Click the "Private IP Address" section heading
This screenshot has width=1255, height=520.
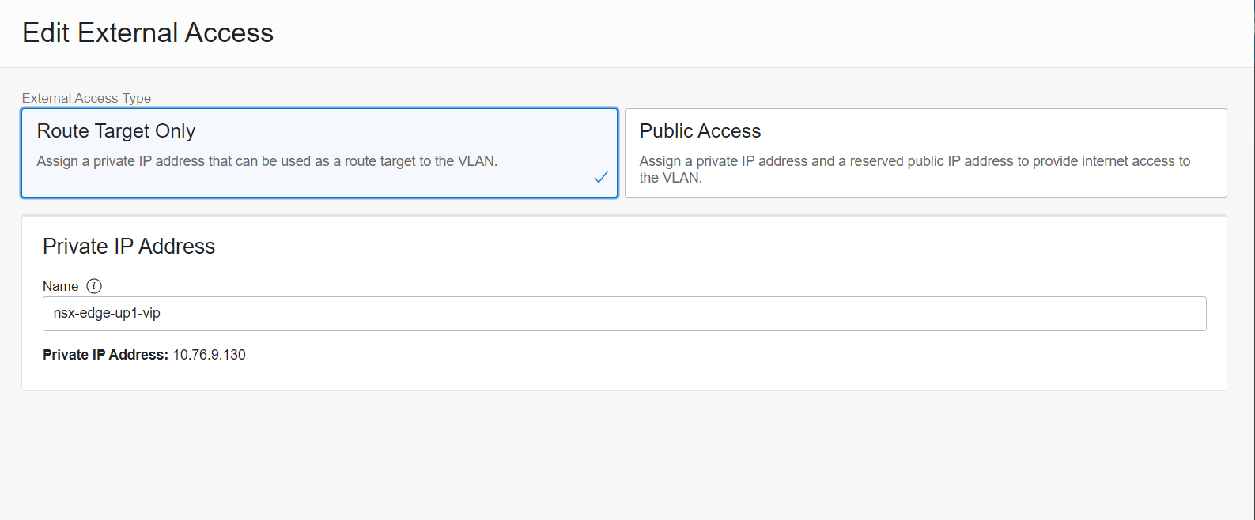(x=129, y=247)
